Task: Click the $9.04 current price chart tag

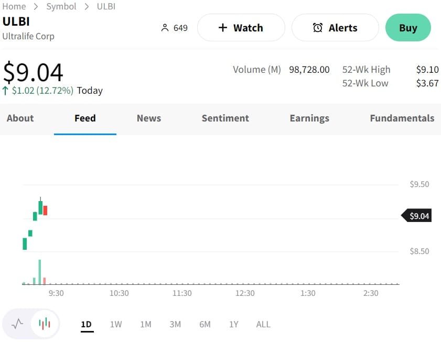Action: click(x=417, y=216)
